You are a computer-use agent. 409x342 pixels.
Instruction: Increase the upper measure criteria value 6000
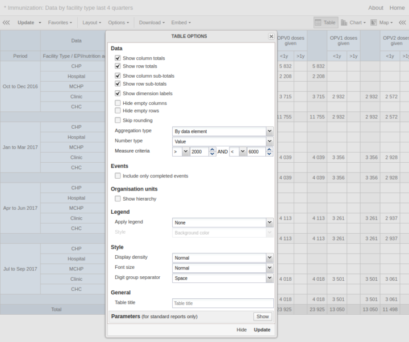tap(269, 150)
